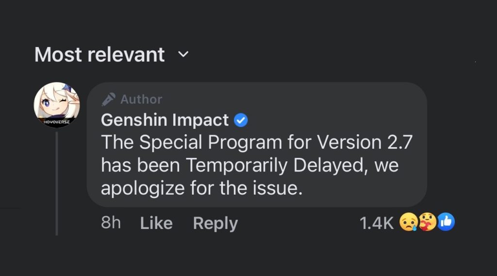Click the care hug reaction emoji
Image resolution: width=497 pixels, height=276 pixels.
(x=427, y=223)
